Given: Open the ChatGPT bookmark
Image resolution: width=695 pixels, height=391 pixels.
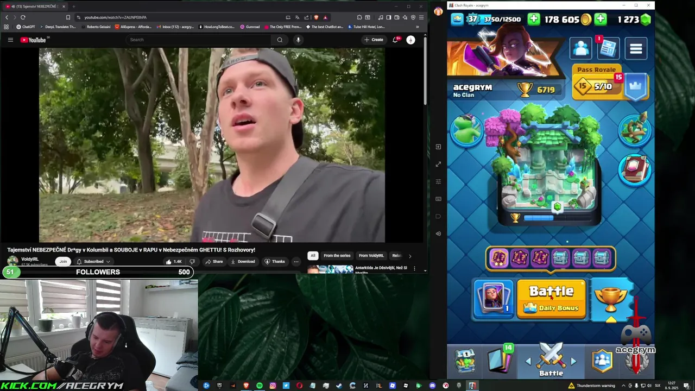Looking at the screenshot, I should coord(26,27).
